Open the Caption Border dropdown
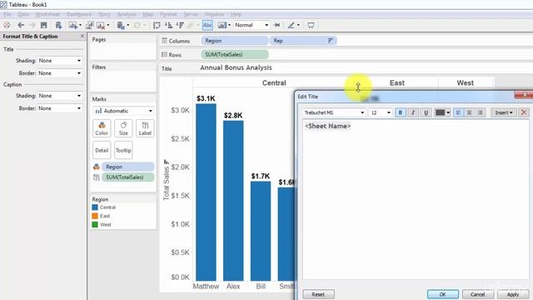Viewport: 533px width, 300px height. (60, 108)
